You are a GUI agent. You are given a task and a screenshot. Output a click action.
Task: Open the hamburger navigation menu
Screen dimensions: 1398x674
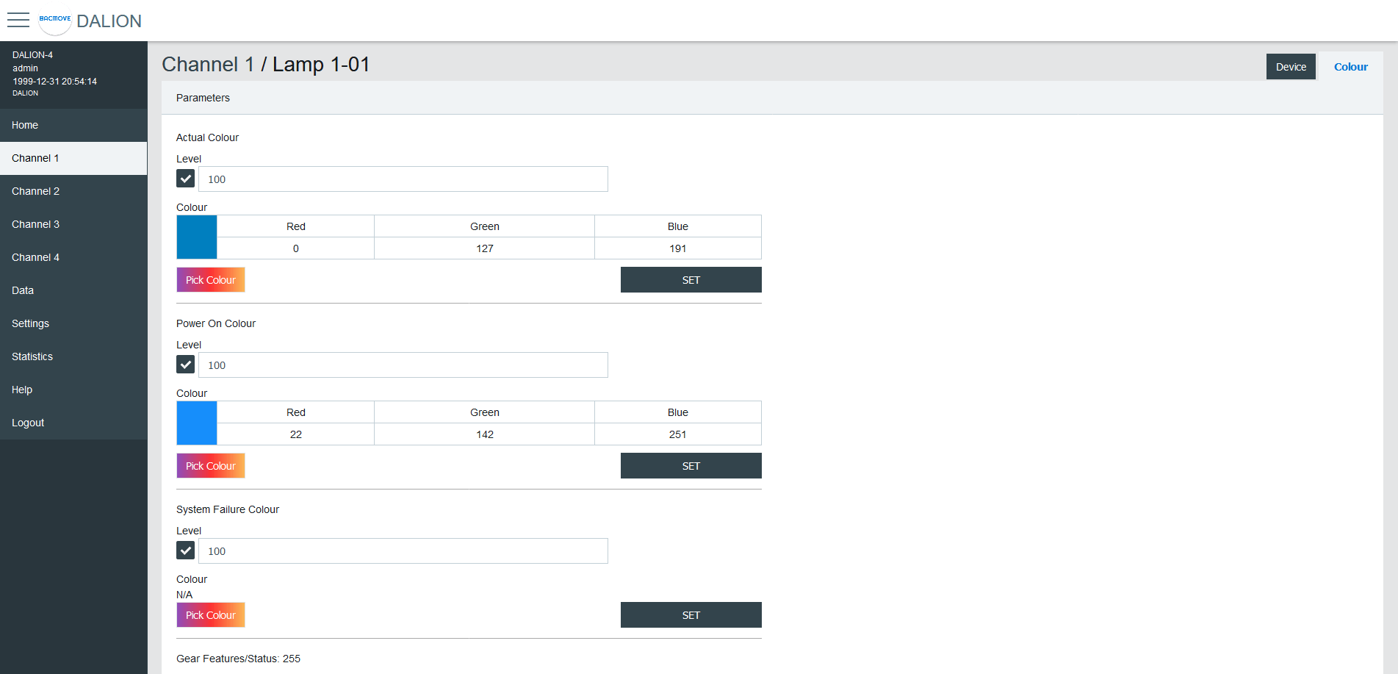click(x=18, y=20)
